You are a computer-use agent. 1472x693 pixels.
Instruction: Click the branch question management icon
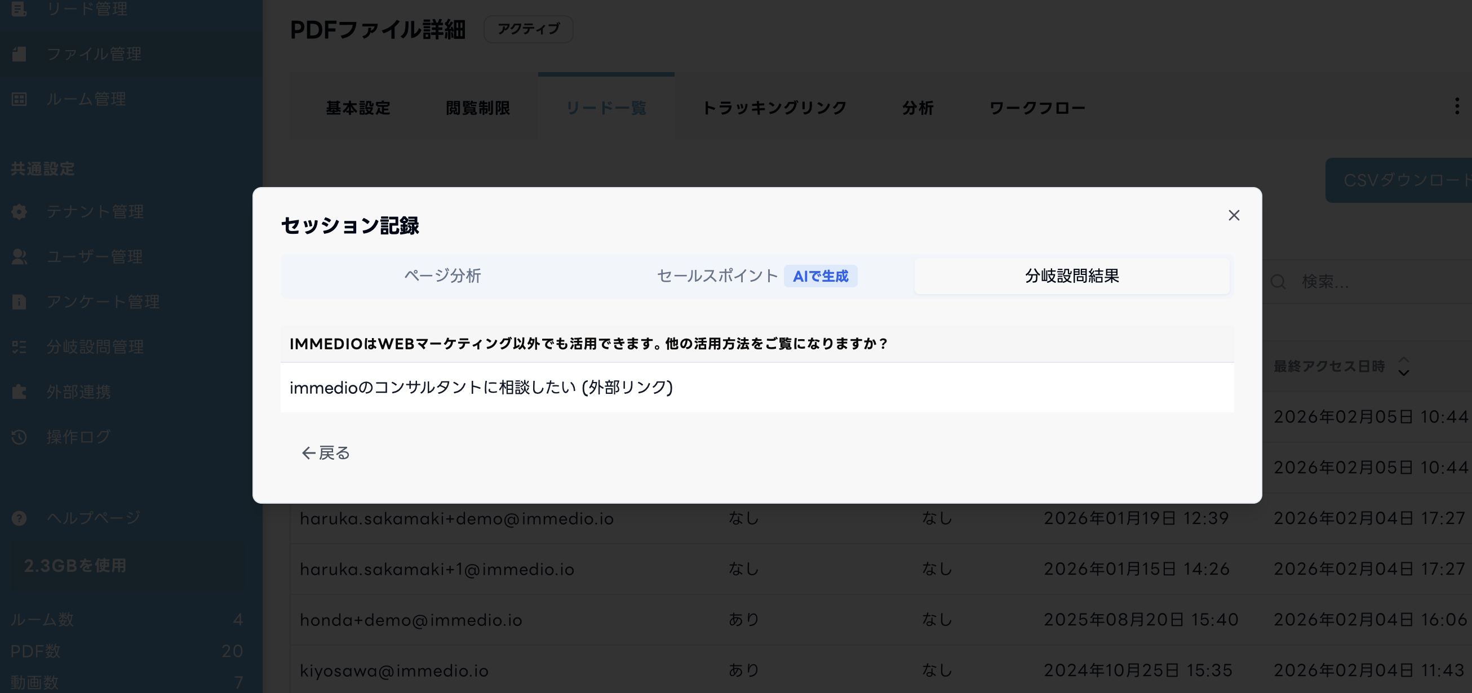(19, 347)
